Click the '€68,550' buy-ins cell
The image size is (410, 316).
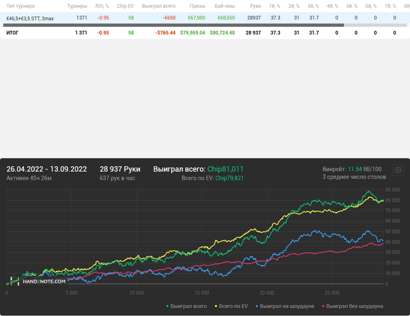click(x=226, y=18)
